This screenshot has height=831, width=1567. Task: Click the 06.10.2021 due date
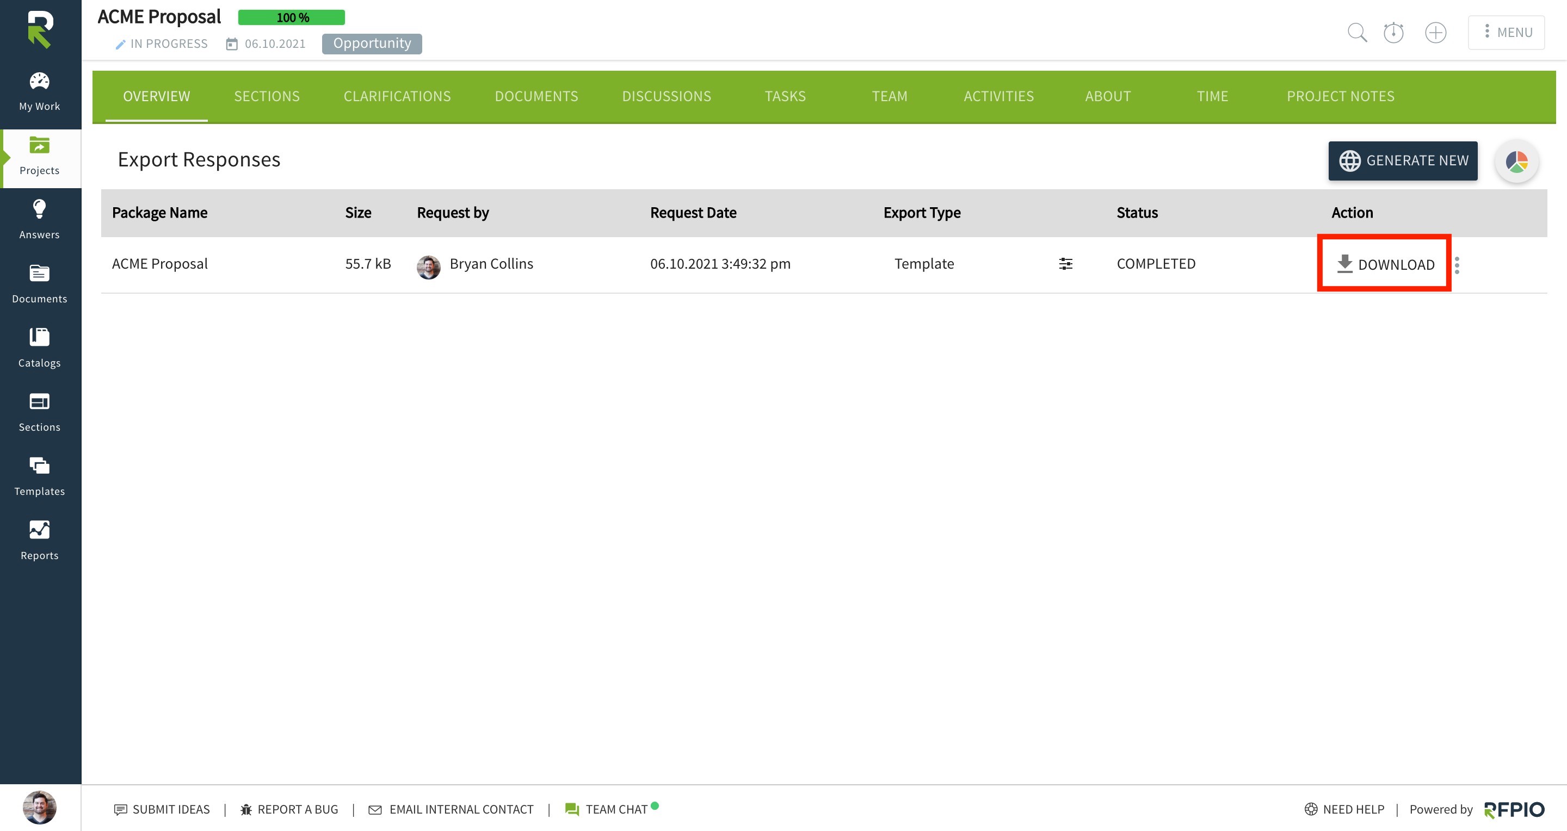[x=275, y=44]
